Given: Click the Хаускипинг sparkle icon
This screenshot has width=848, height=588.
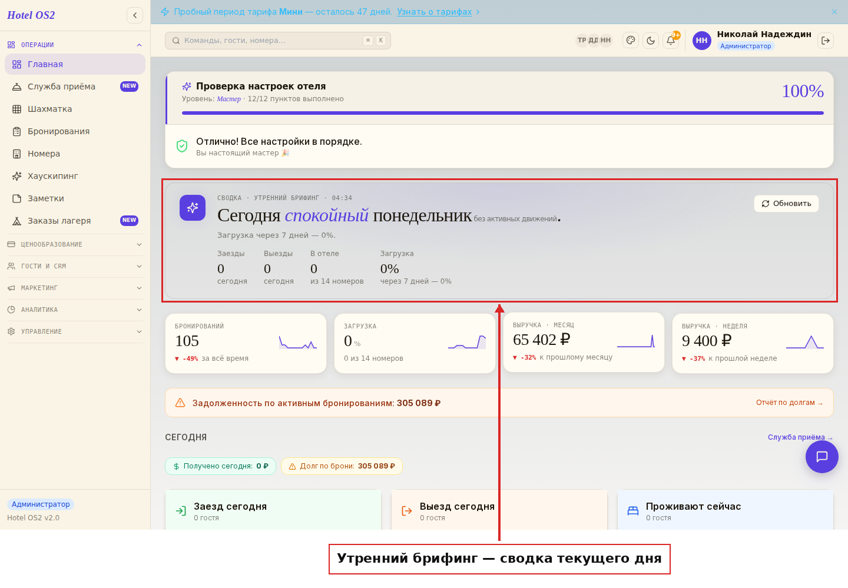Looking at the screenshot, I should click(17, 176).
